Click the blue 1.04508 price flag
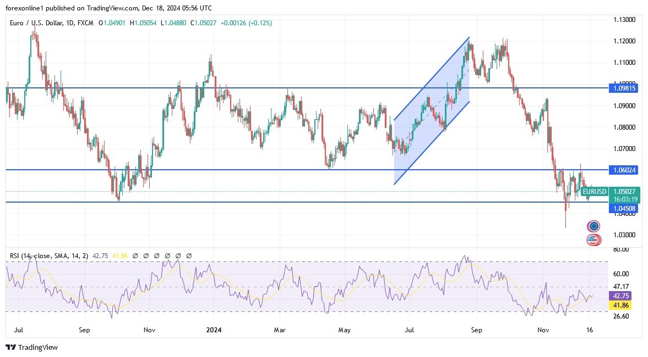Image resolution: width=648 pixels, height=357 pixels. pos(625,209)
